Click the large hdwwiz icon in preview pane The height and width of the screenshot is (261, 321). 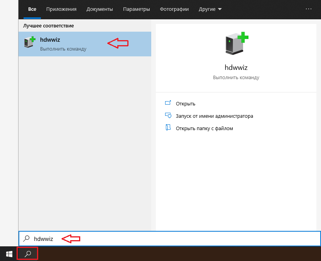237,43
